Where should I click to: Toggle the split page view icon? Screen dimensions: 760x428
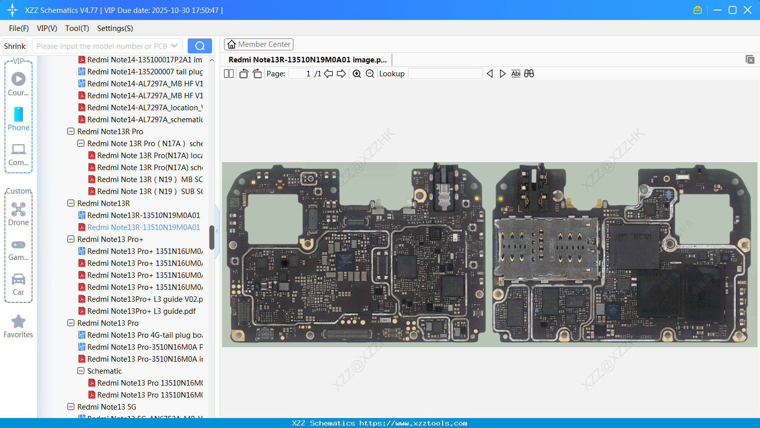pos(229,74)
